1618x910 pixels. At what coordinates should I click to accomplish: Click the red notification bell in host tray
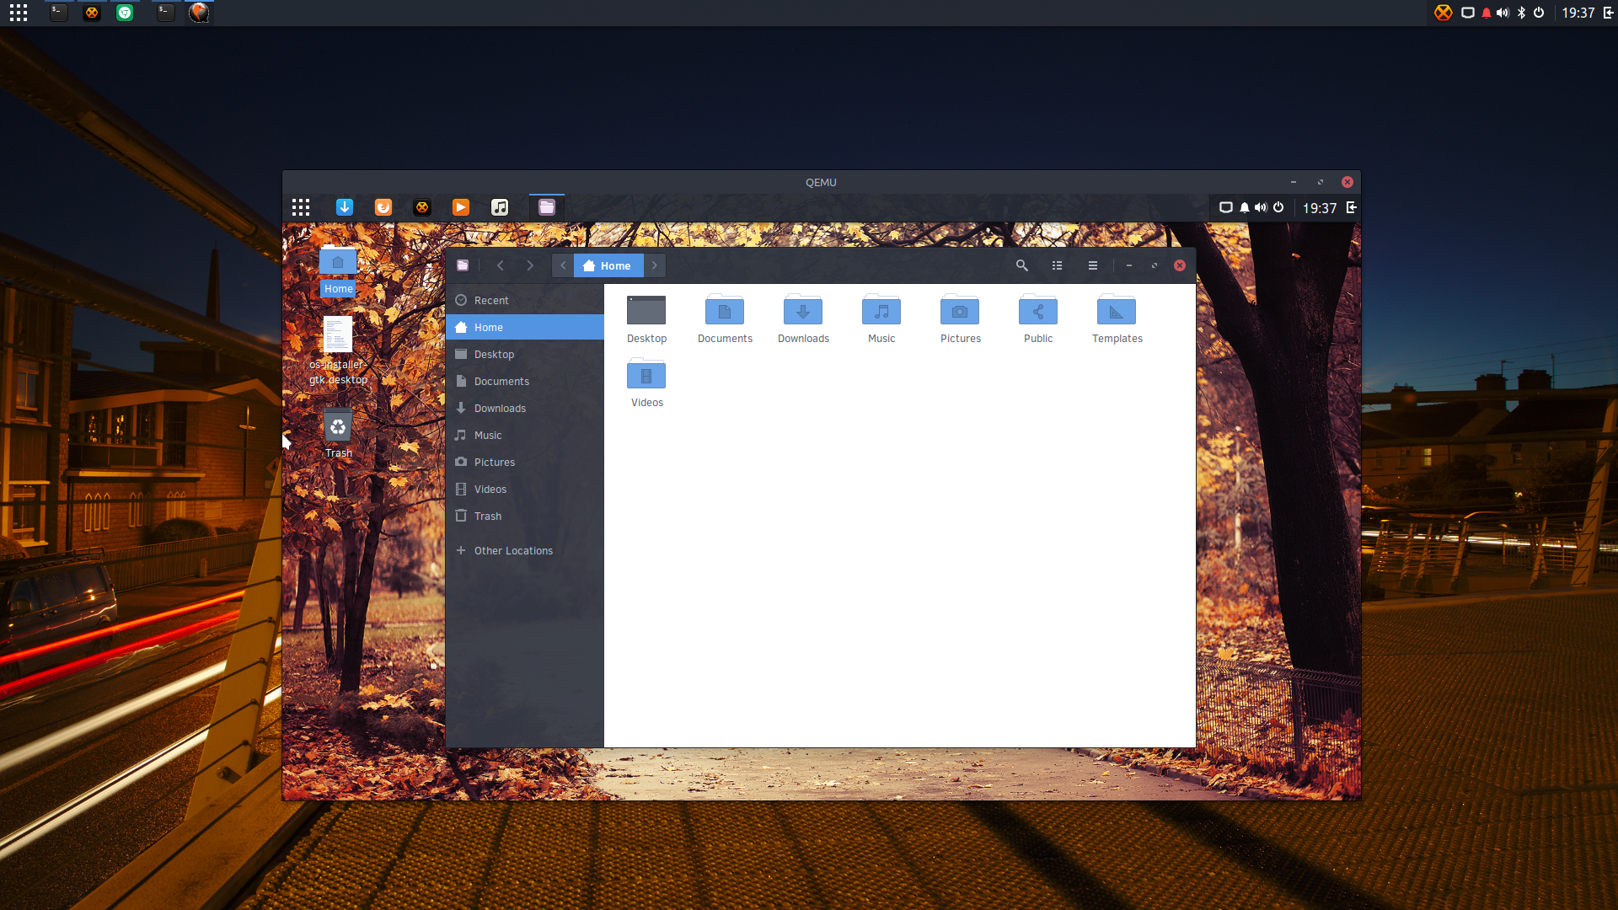[x=1486, y=13]
